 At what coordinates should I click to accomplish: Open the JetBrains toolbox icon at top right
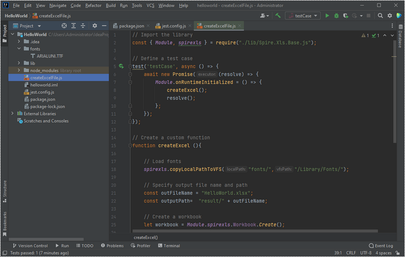pos(399,16)
